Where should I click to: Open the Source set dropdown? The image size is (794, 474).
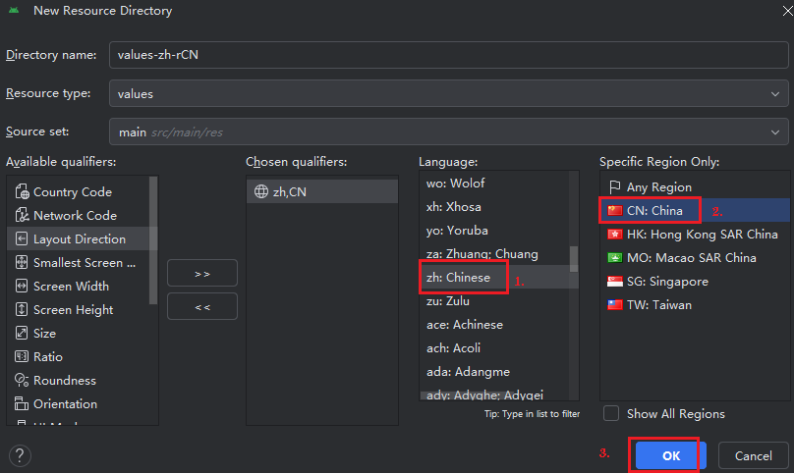[449, 132]
